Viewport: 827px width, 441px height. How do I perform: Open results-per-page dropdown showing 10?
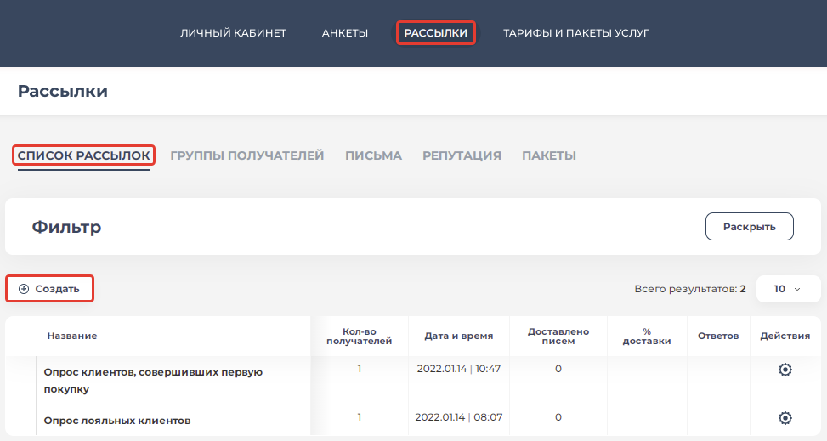[788, 289]
